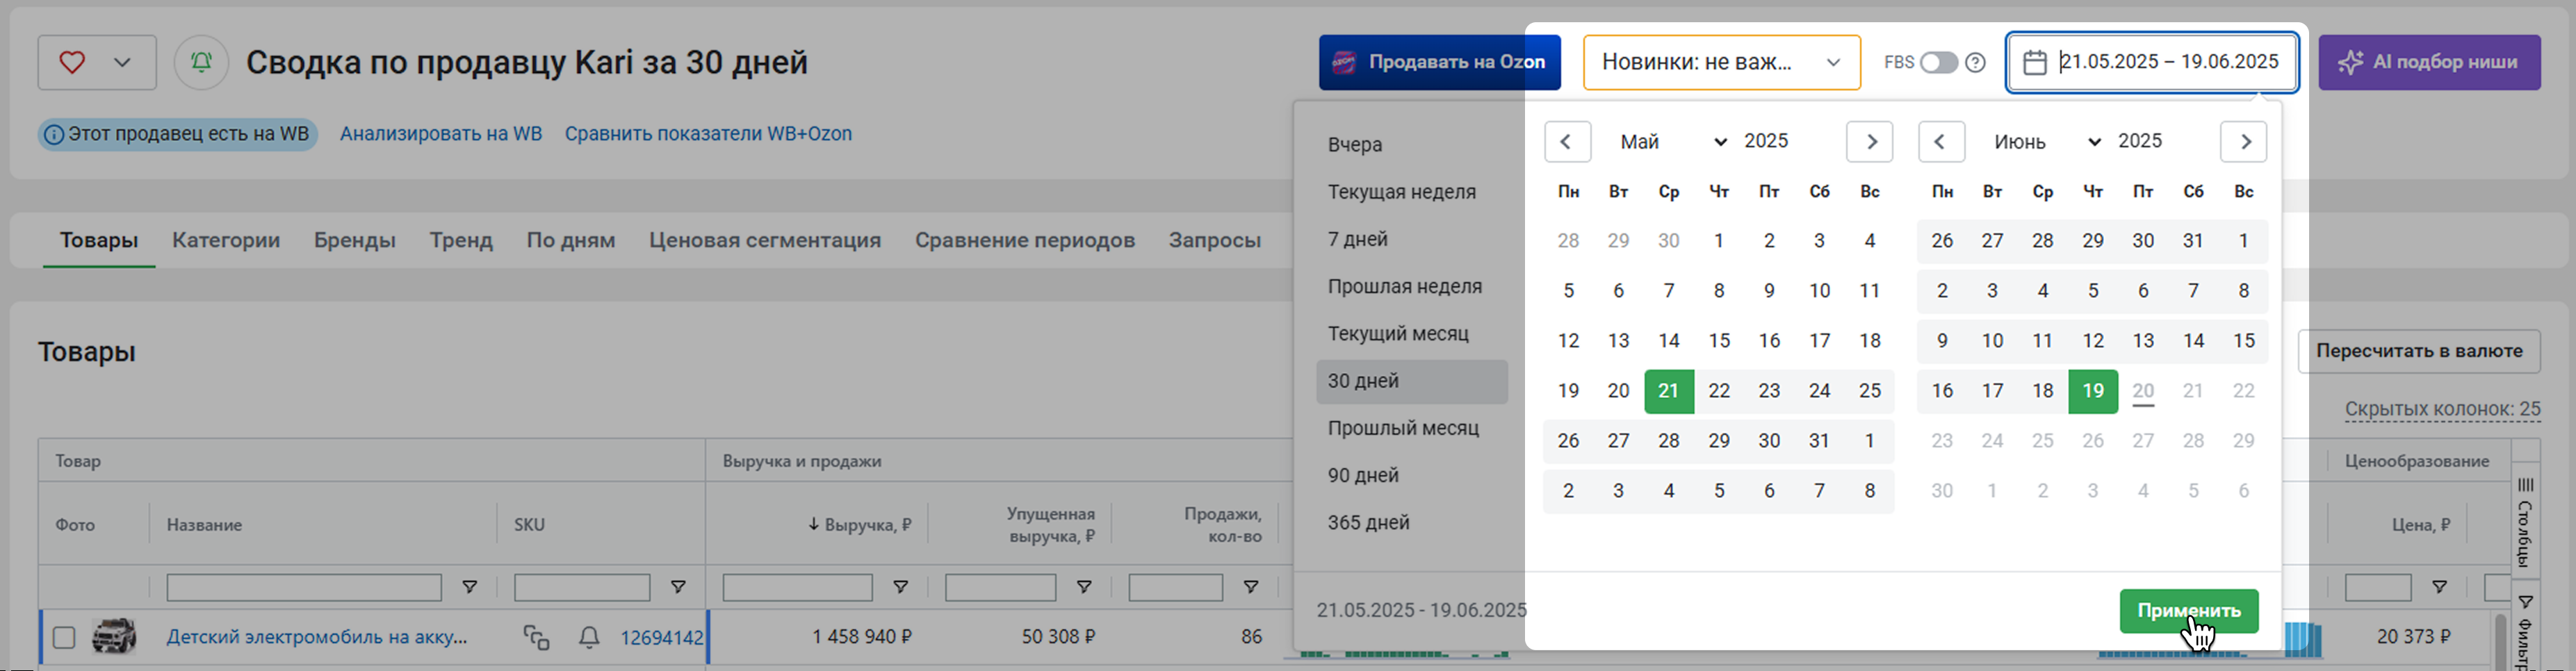Select the Текущий месяц preset
Image resolution: width=2576 pixels, height=671 pixels.
(x=1412, y=333)
